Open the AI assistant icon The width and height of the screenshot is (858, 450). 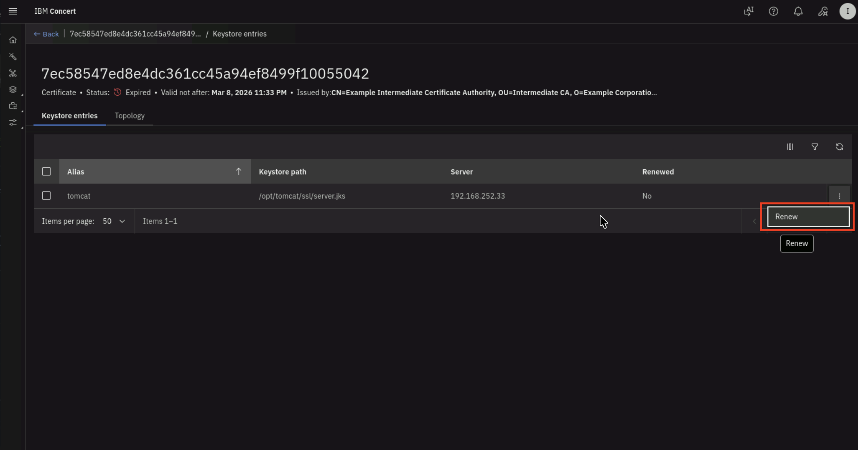pos(748,11)
